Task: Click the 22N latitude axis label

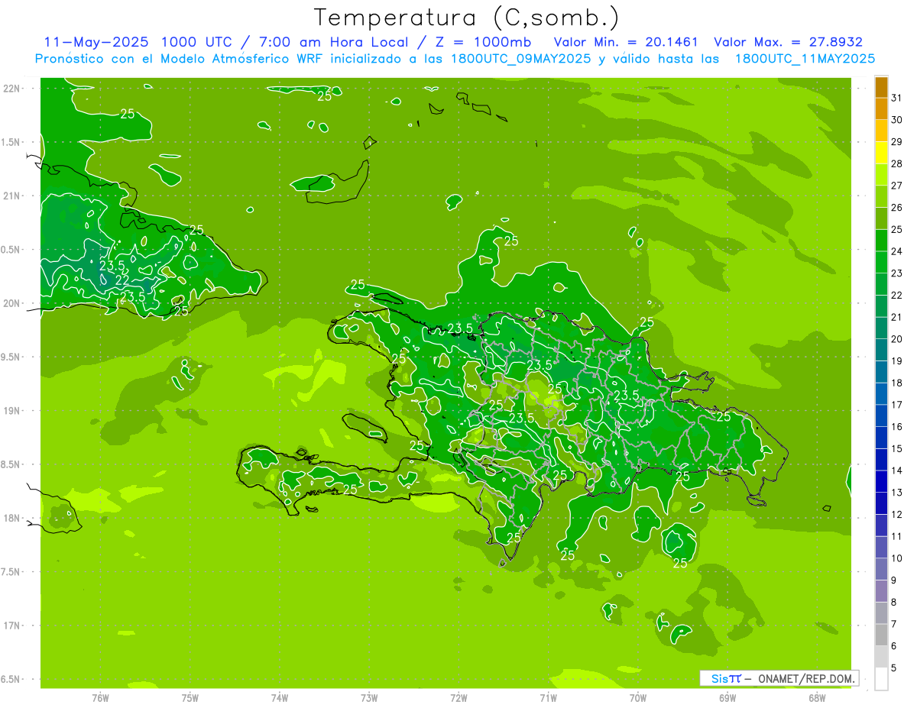Action: point(13,89)
